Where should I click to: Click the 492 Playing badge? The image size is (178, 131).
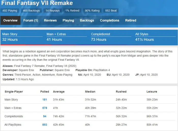pos(10,11)
